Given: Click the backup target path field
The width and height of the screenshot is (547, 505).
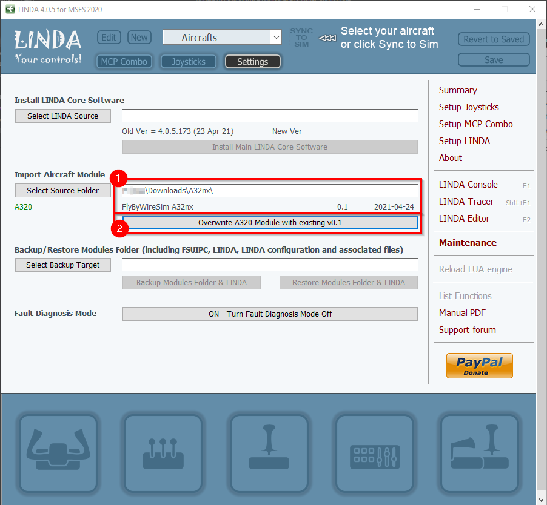Looking at the screenshot, I should coord(270,265).
